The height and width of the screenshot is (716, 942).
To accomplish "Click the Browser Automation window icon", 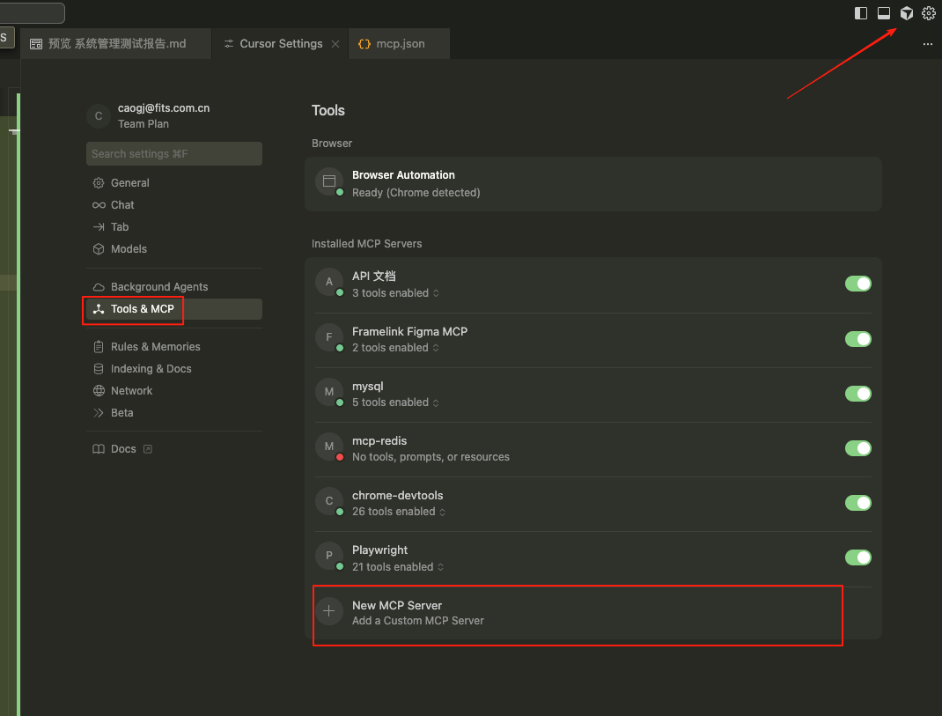I will pyautogui.click(x=328, y=181).
